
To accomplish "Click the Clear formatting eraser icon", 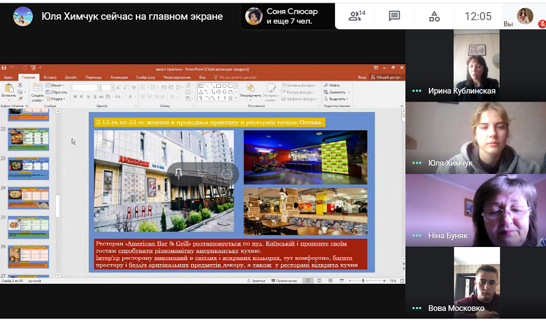I will pyautogui.click(x=134, y=87).
